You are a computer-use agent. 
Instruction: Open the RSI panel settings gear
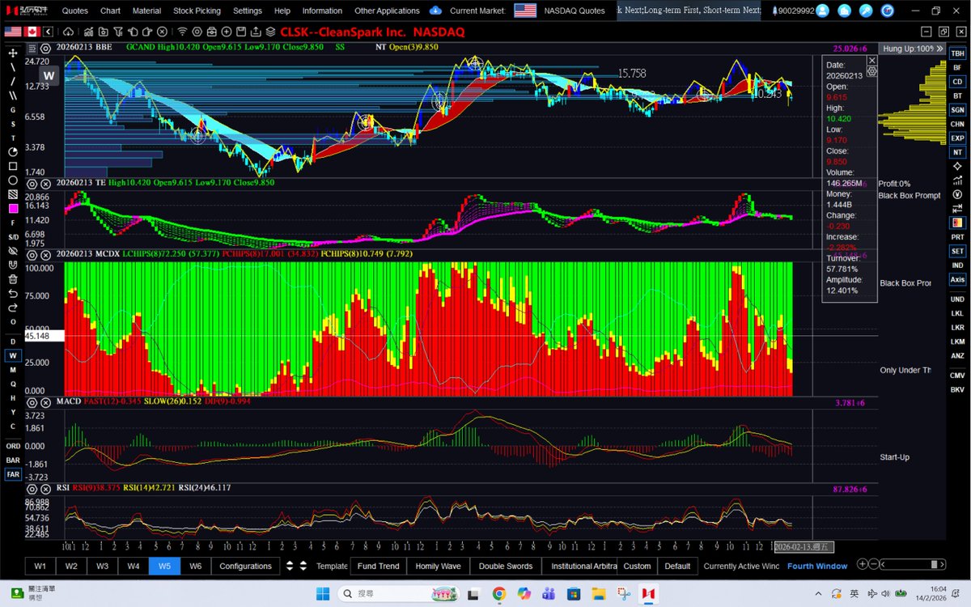tap(32, 488)
